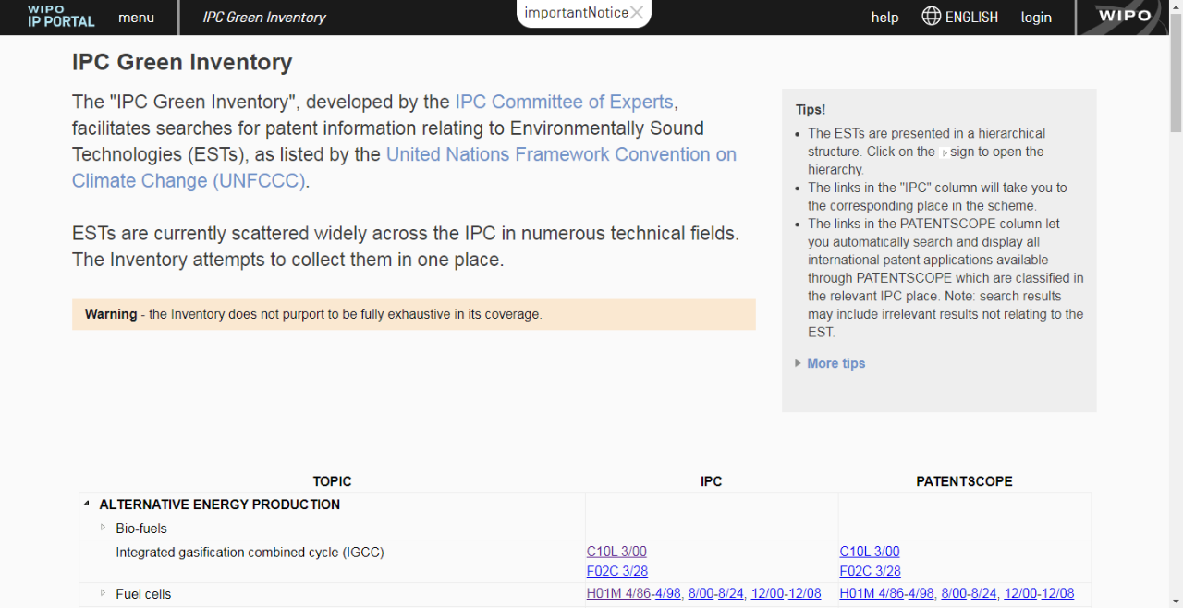The image size is (1183, 608).
Task: Open F02C 3/28 in the PATENTSCOPE column
Action: (870, 571)
